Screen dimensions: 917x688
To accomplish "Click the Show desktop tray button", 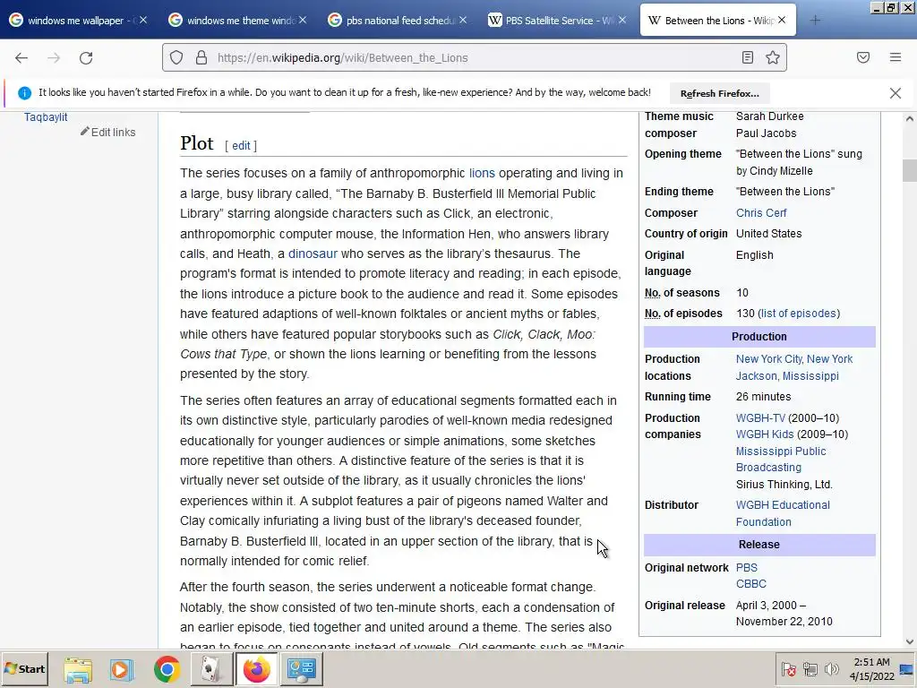I will coord(907,669).
